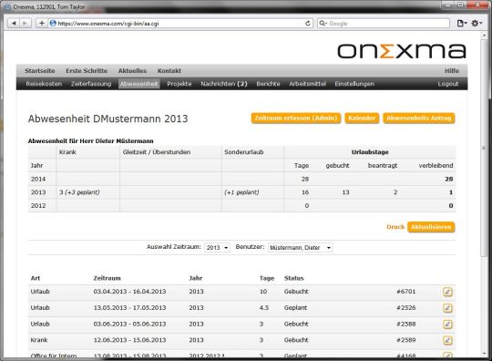Edit Krank entry #2589
Image resolution: width=492 pixels, height=361 pixels.
pos(447,340)
